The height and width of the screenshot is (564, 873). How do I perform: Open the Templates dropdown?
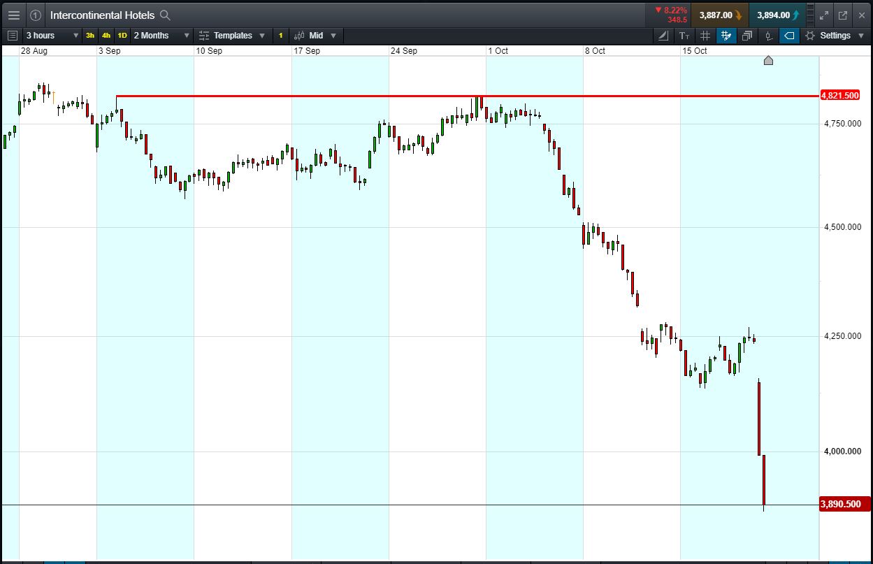coord(232,35)
